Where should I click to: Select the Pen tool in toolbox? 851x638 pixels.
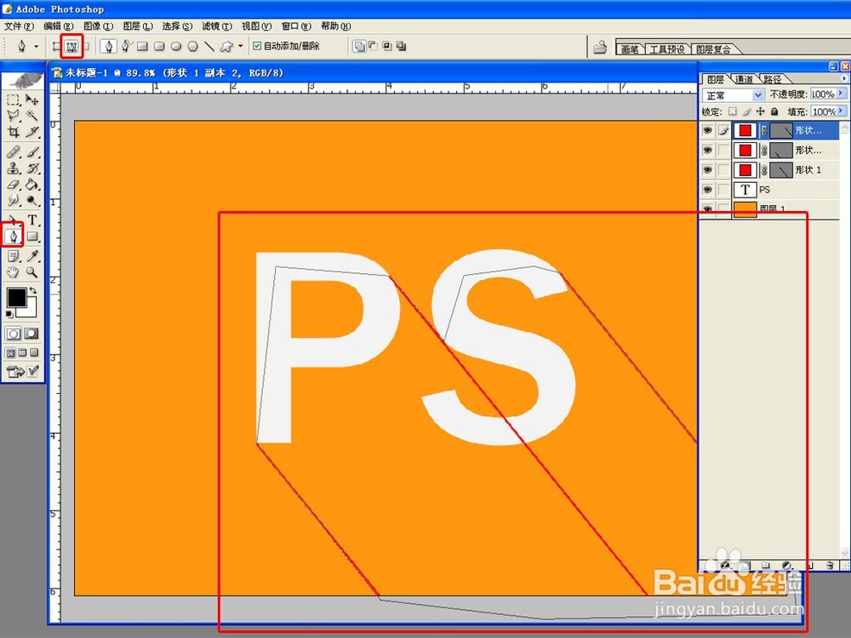point(13,236)
